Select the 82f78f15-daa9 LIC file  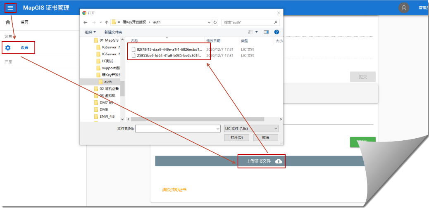point(169,49)
